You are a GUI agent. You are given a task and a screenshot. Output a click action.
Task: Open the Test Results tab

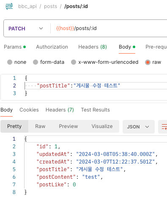(x=96, y=110)
